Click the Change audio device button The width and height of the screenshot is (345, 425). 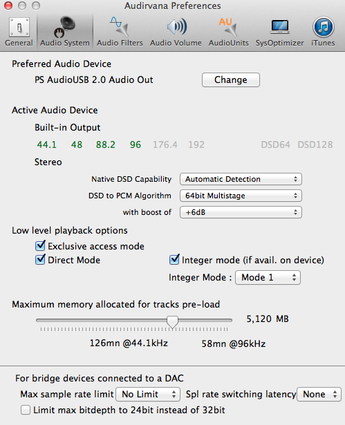click(x=231, y=79)
